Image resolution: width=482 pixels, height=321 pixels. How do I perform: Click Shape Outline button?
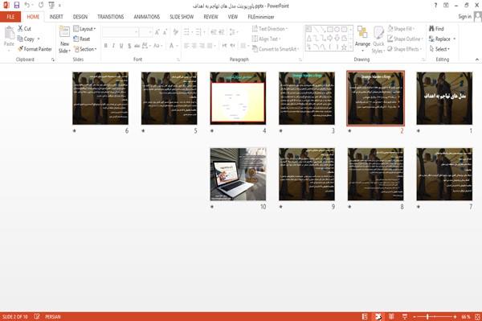405,39
